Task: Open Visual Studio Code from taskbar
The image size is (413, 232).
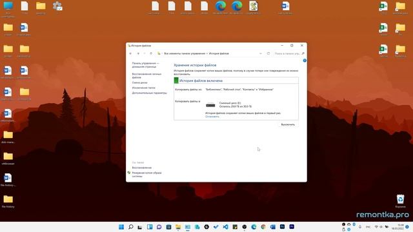Action: click(x=225, y=227)
